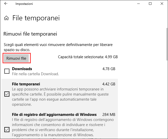Maximize the Impostazioni window
Viewport: 168px width, 139px height.
pos(150,4)
